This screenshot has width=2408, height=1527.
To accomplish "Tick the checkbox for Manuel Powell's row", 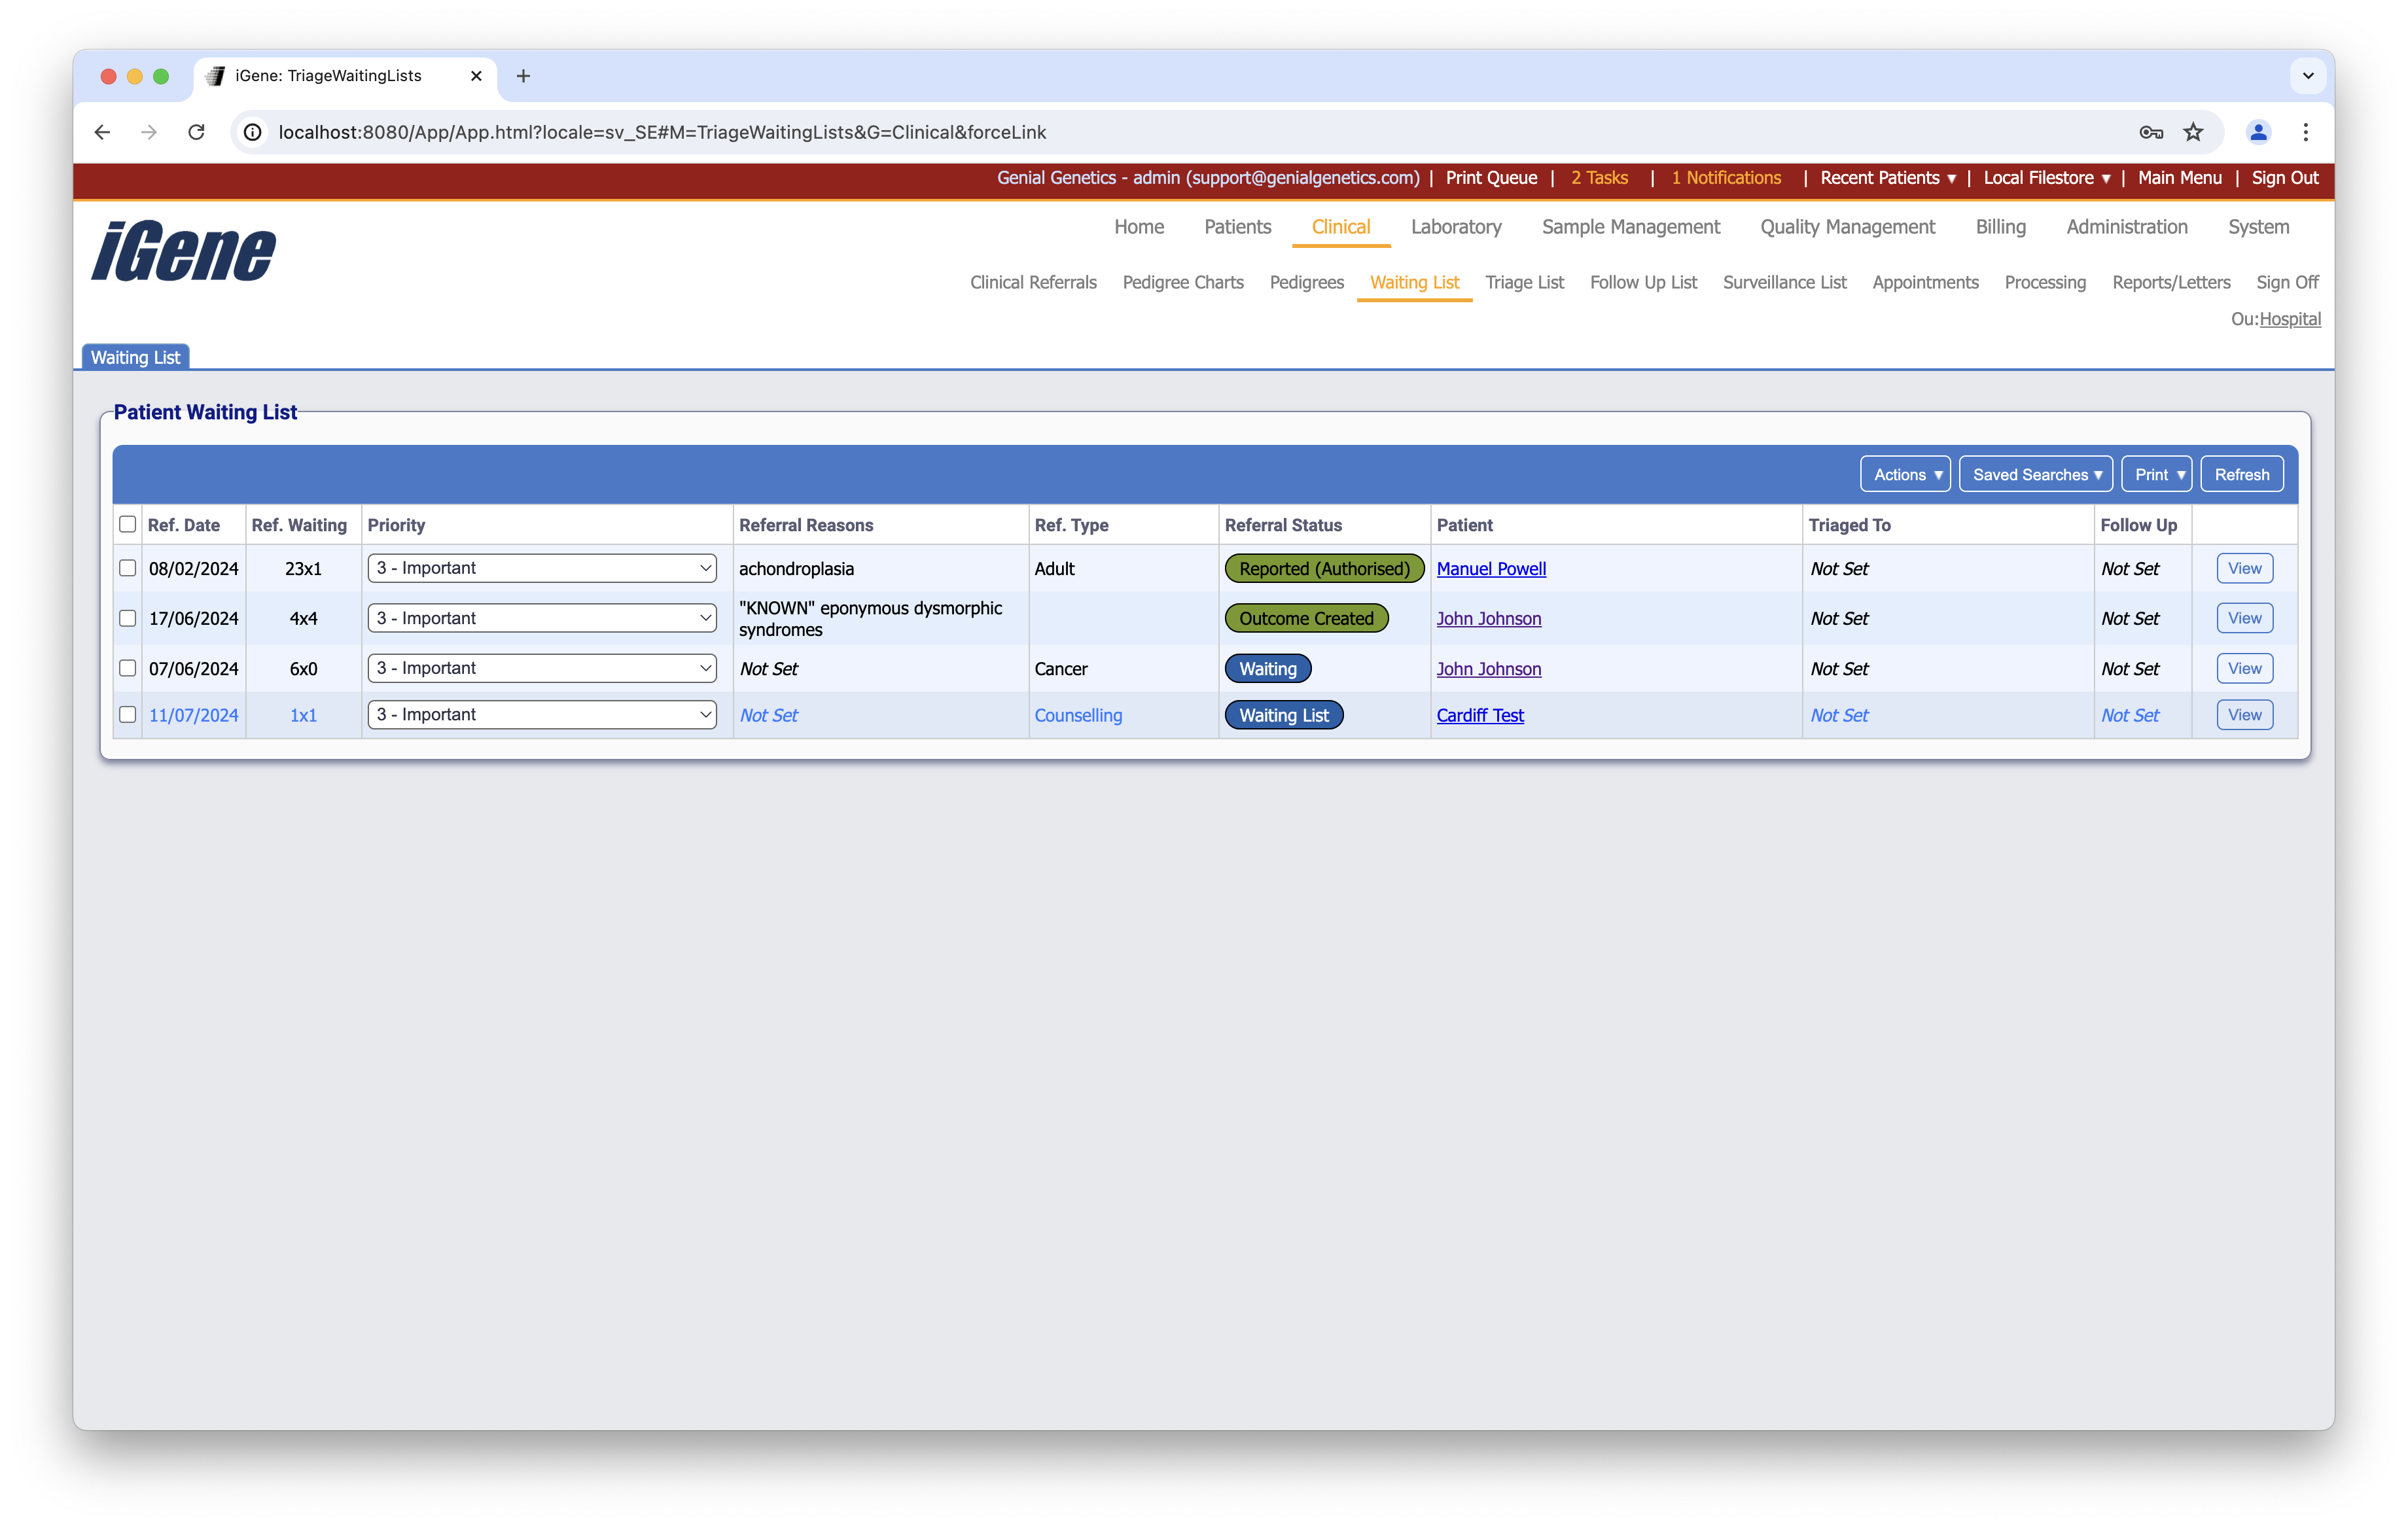I will (x=127, y=568).
